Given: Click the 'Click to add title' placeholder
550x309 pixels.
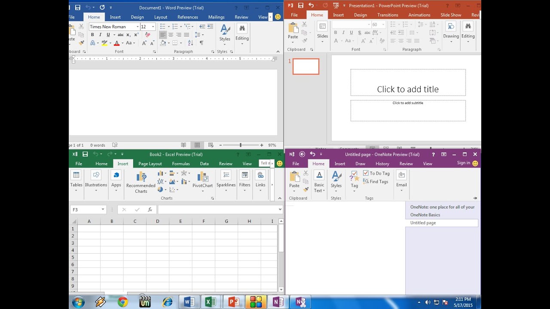Looking at the screenshot, I should tap(408, 82).
